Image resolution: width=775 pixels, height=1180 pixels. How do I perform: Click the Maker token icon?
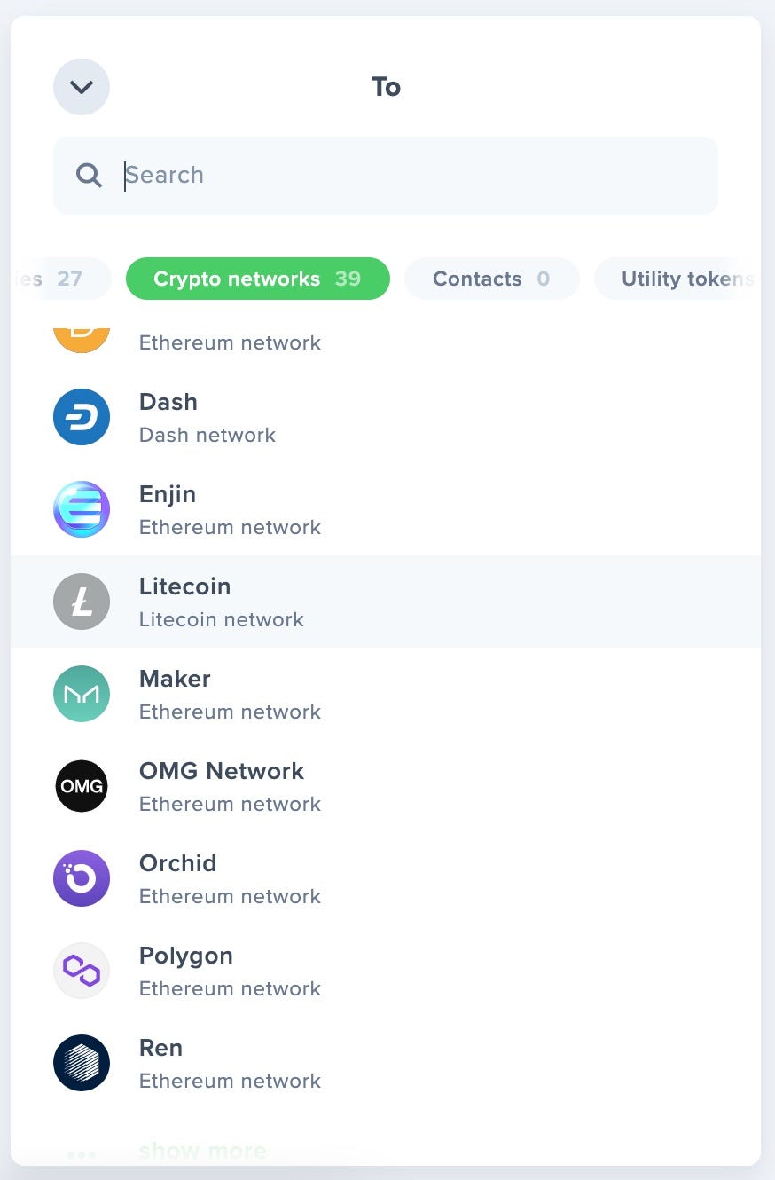[x=82, y=694]
